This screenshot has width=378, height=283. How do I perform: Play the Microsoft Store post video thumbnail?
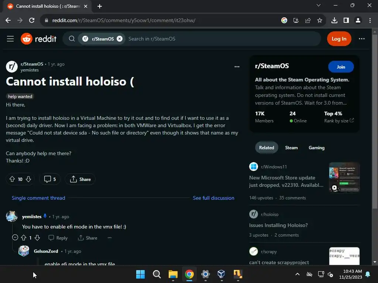[x=344, y=177]
